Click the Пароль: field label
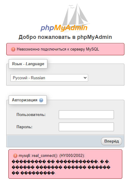 click(x=24, y=127)
